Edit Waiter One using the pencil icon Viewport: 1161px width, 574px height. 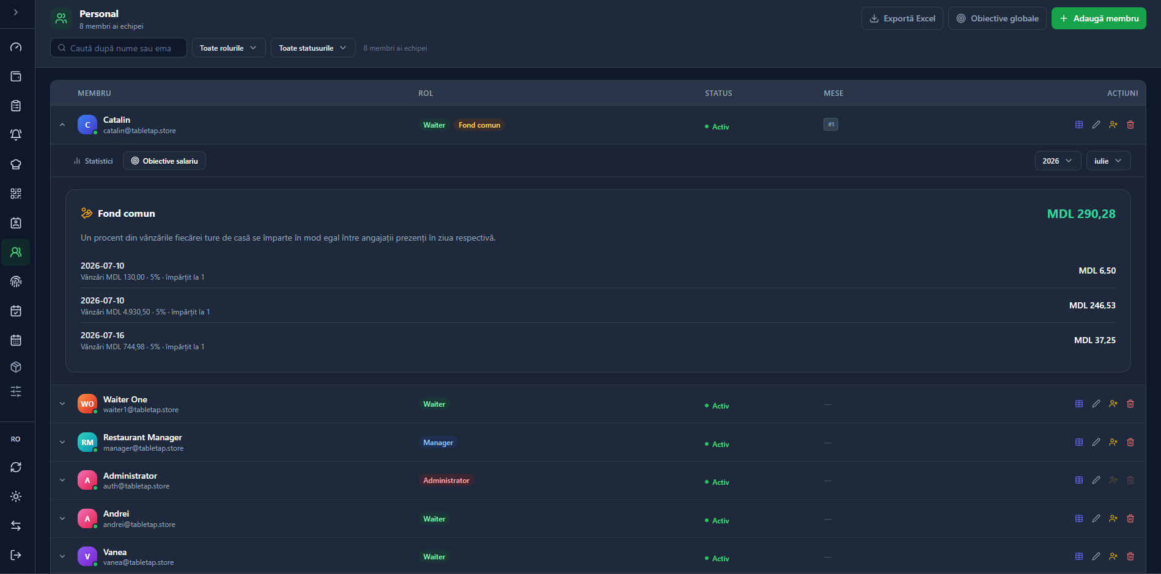[1096, 404]
